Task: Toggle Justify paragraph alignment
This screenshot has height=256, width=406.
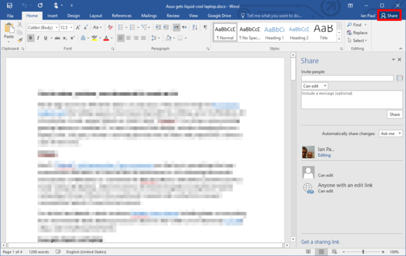Action: (x=143, y=38)
